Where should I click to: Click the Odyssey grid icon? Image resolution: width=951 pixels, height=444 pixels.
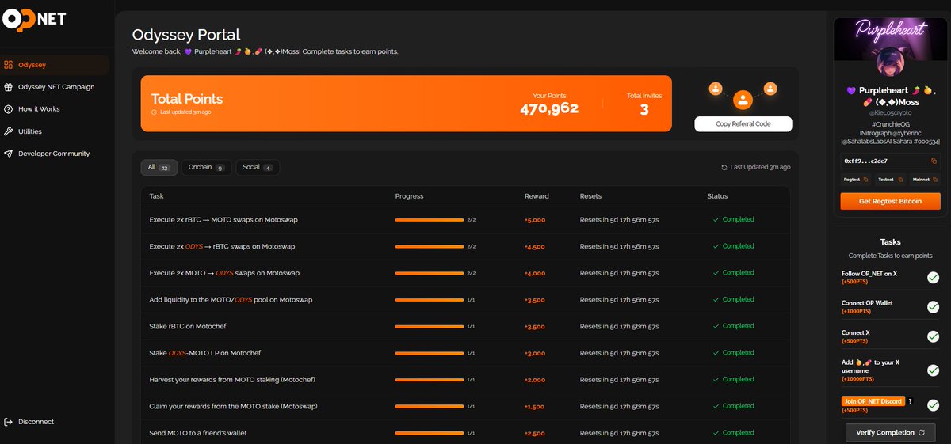coord(8,65)
